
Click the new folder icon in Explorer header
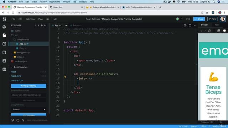tap(45, 25)
